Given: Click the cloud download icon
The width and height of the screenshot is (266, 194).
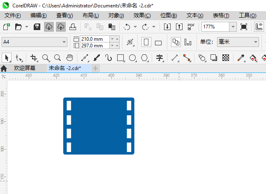Looking at the screenshot, I should pos(49,27).
